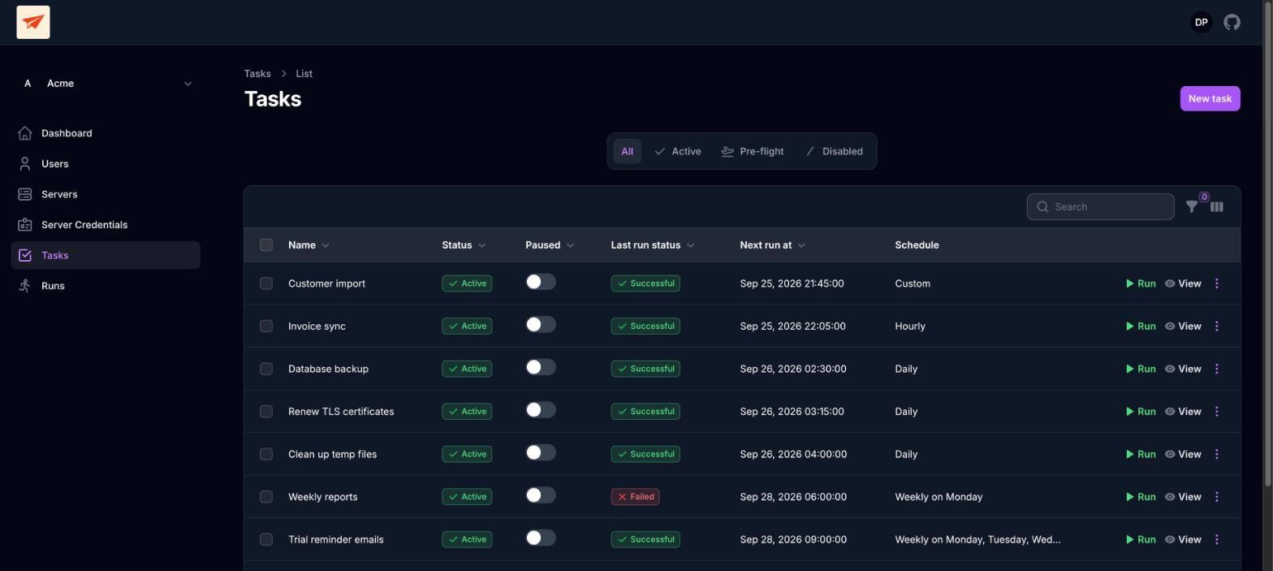Click the 'Sep 26, 2026 02:30:00' cell
This screenshot has height=571, width=1273.
point(793,369)
